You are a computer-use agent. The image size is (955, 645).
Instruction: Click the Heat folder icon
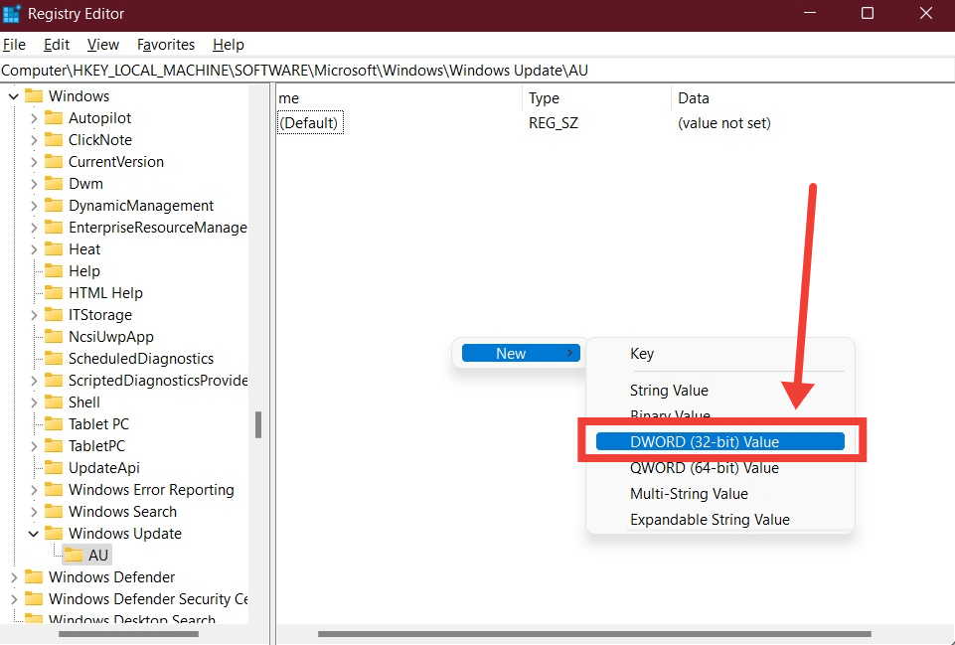(53, 249)
